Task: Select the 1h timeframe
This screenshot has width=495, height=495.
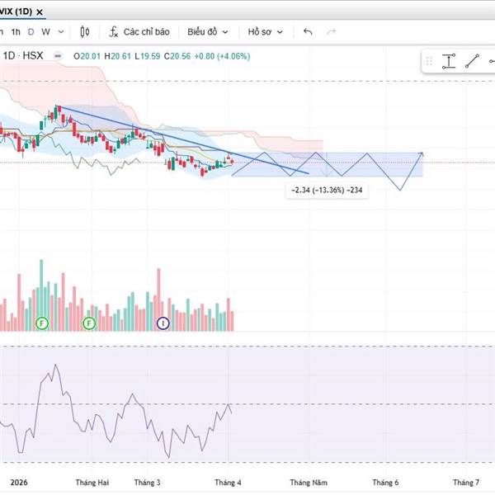Action: click(16, 32)
